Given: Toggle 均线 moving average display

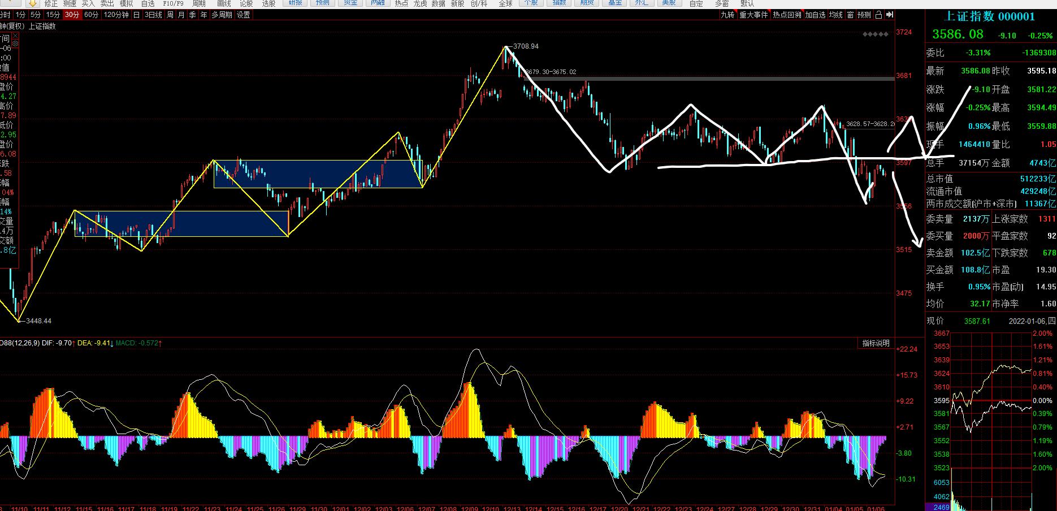Looking at the screenshot, I should 835,15.
